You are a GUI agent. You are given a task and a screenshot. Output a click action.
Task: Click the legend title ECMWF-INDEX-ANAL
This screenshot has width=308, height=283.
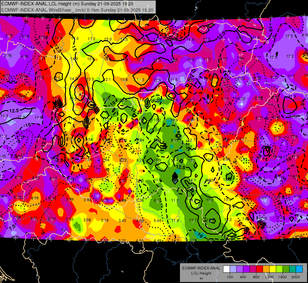201,268
